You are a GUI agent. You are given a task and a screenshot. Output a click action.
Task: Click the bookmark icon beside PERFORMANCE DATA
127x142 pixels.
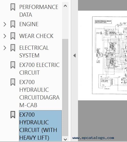click(13, 7)
